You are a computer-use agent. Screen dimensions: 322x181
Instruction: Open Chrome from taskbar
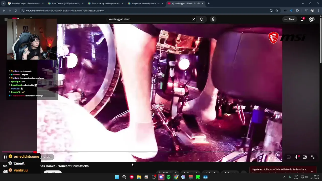pos(176,177)
